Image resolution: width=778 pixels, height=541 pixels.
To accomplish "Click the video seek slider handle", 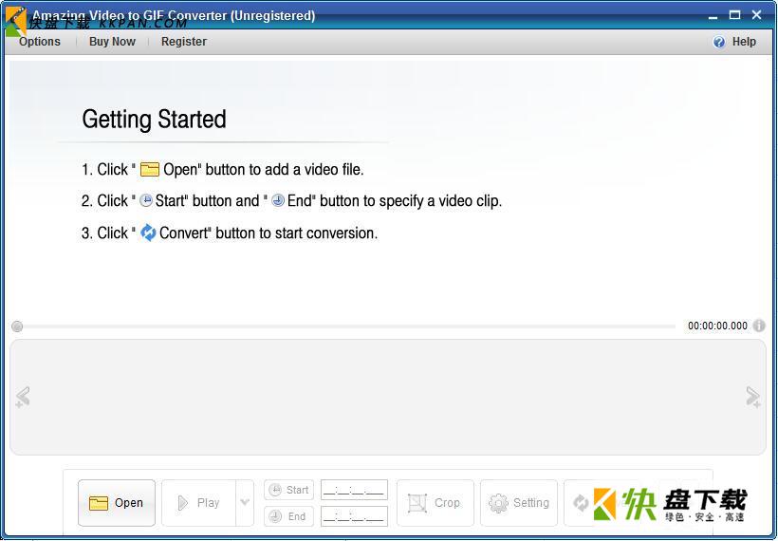I will [17, 326].
